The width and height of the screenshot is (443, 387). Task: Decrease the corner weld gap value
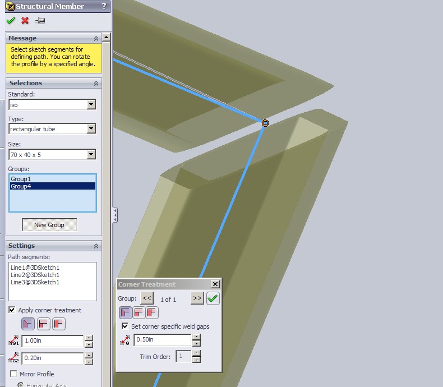pos(196,343)
